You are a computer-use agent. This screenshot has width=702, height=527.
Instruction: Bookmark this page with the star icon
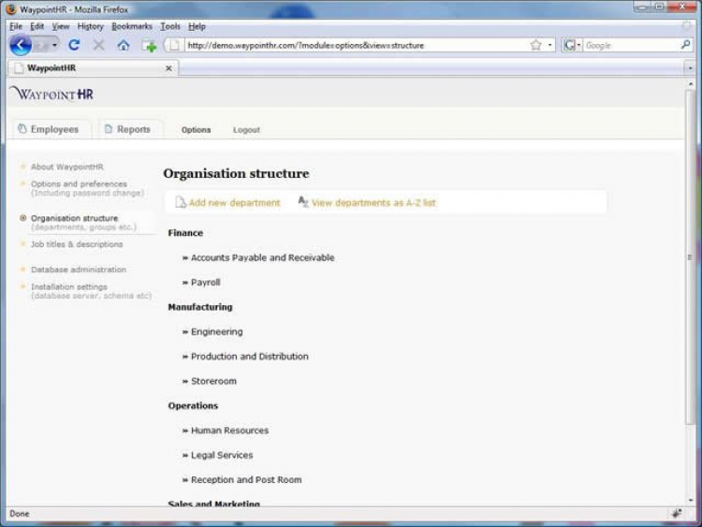[535, 45]
